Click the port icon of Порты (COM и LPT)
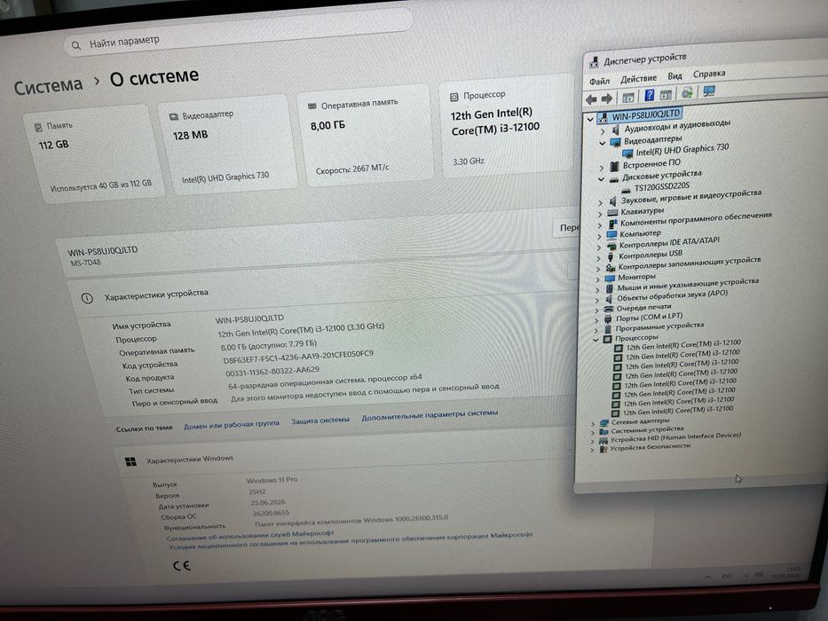Image resolution: width=828 pixels, height=621 pixels. pos(608,319)
